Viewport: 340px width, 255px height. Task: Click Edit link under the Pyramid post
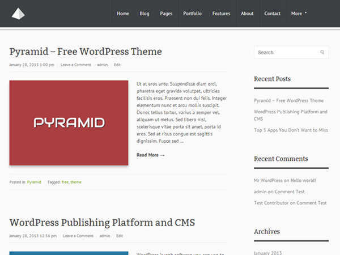click(117, 65)
